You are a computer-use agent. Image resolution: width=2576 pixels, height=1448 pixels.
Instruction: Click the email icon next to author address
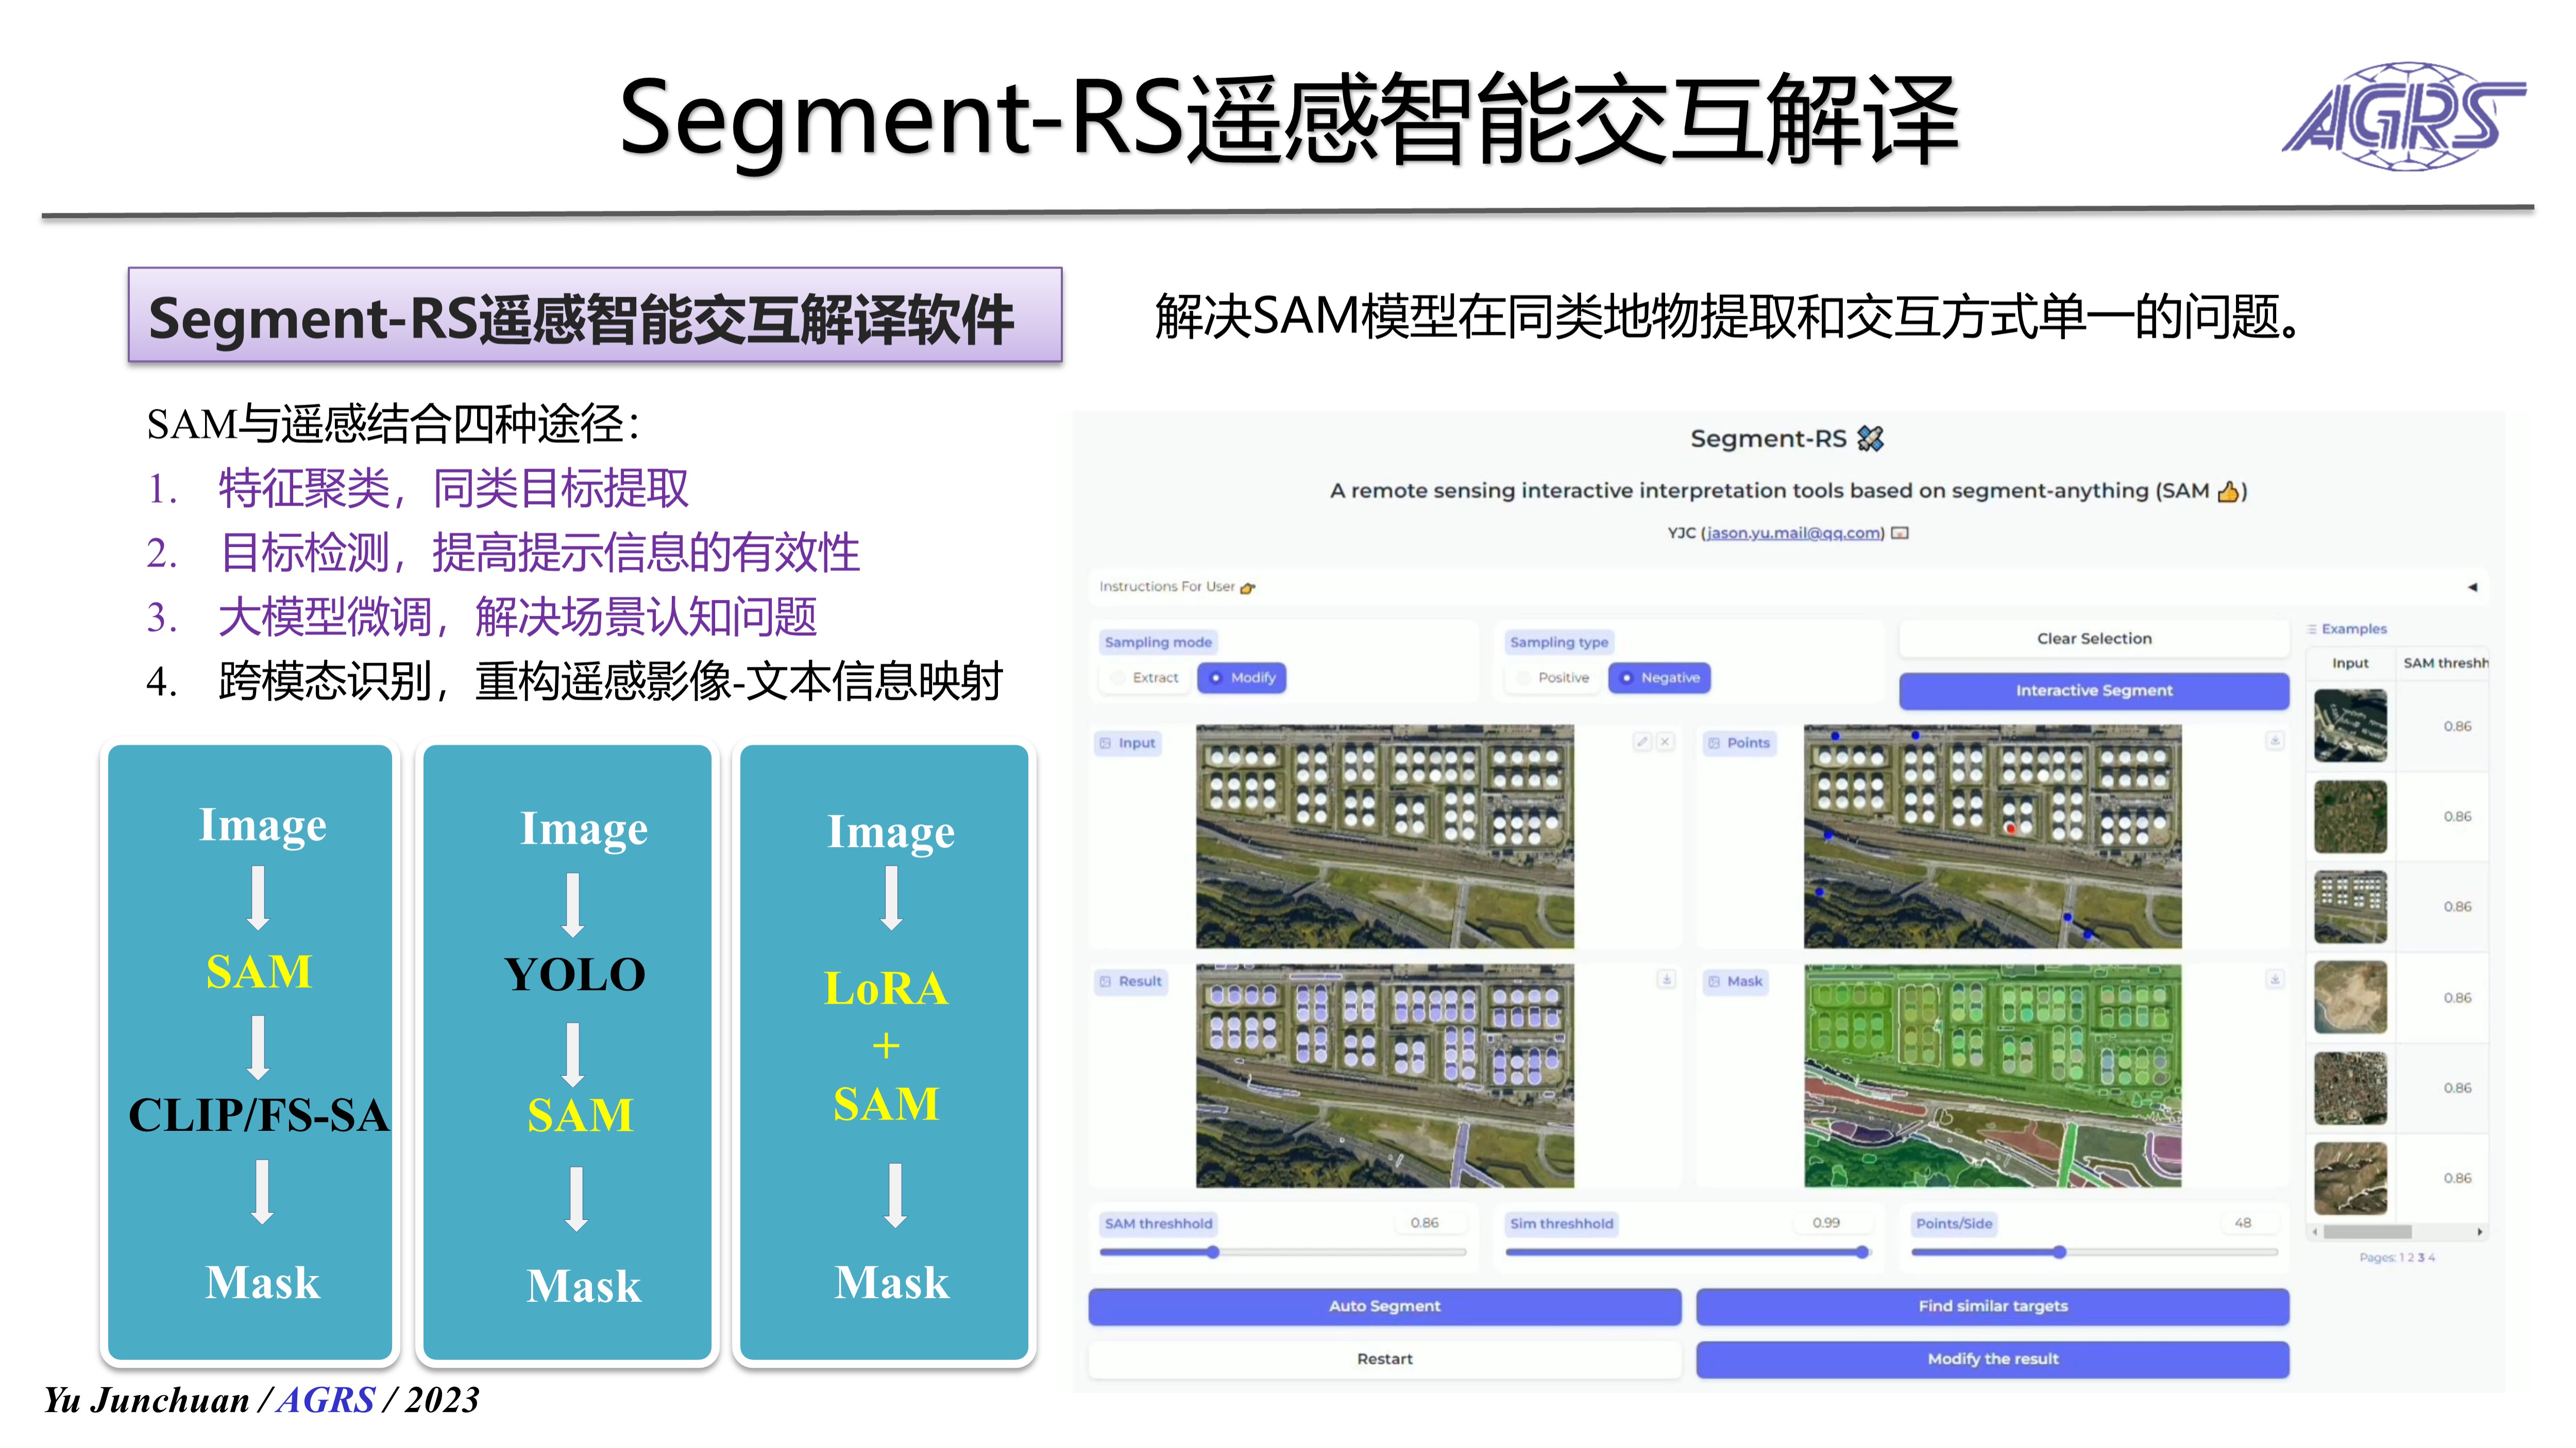[x=1901, y=532]
